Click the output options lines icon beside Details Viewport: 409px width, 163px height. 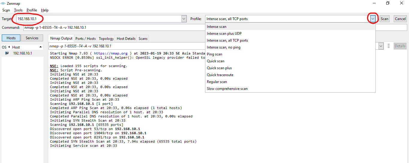point(389,46)
